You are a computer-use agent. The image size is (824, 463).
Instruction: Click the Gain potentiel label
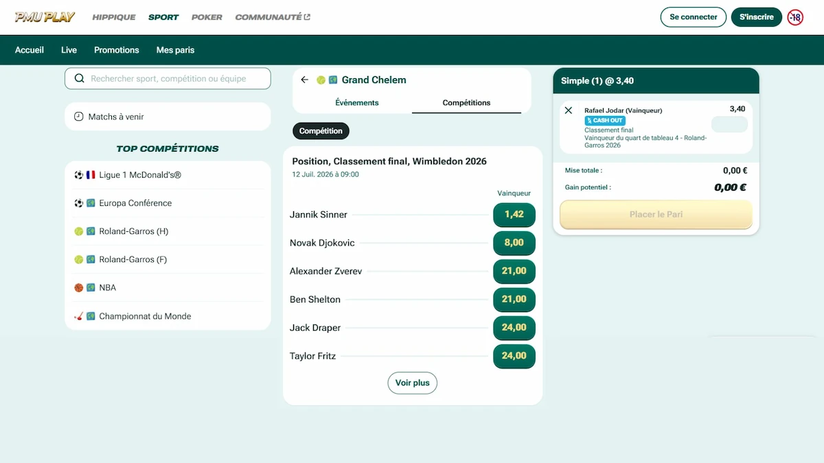588,187
